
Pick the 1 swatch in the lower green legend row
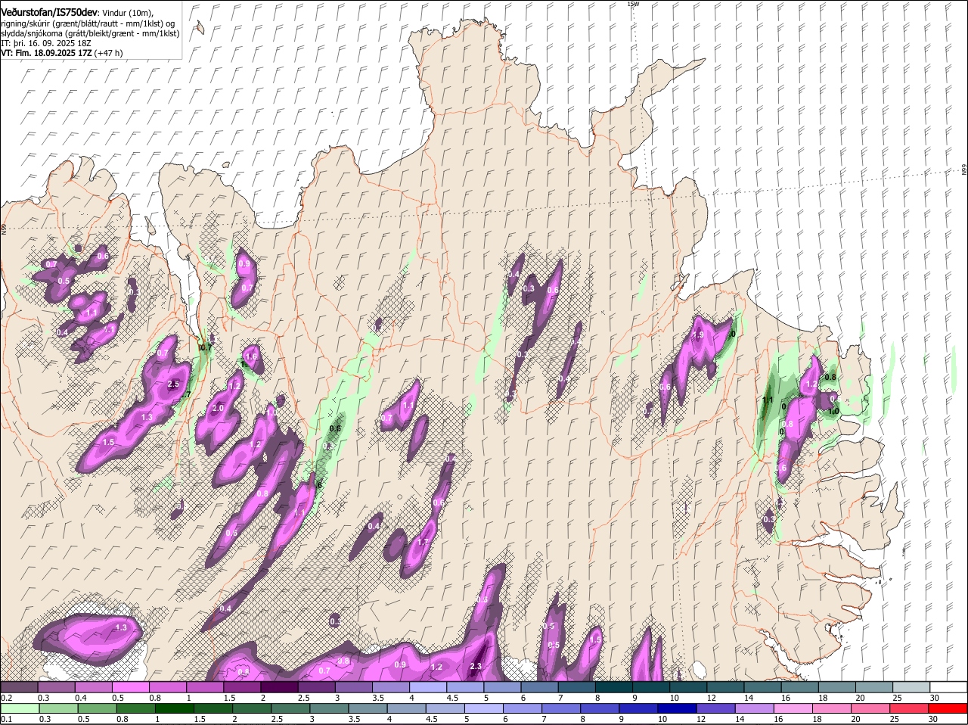click(175, 709)
